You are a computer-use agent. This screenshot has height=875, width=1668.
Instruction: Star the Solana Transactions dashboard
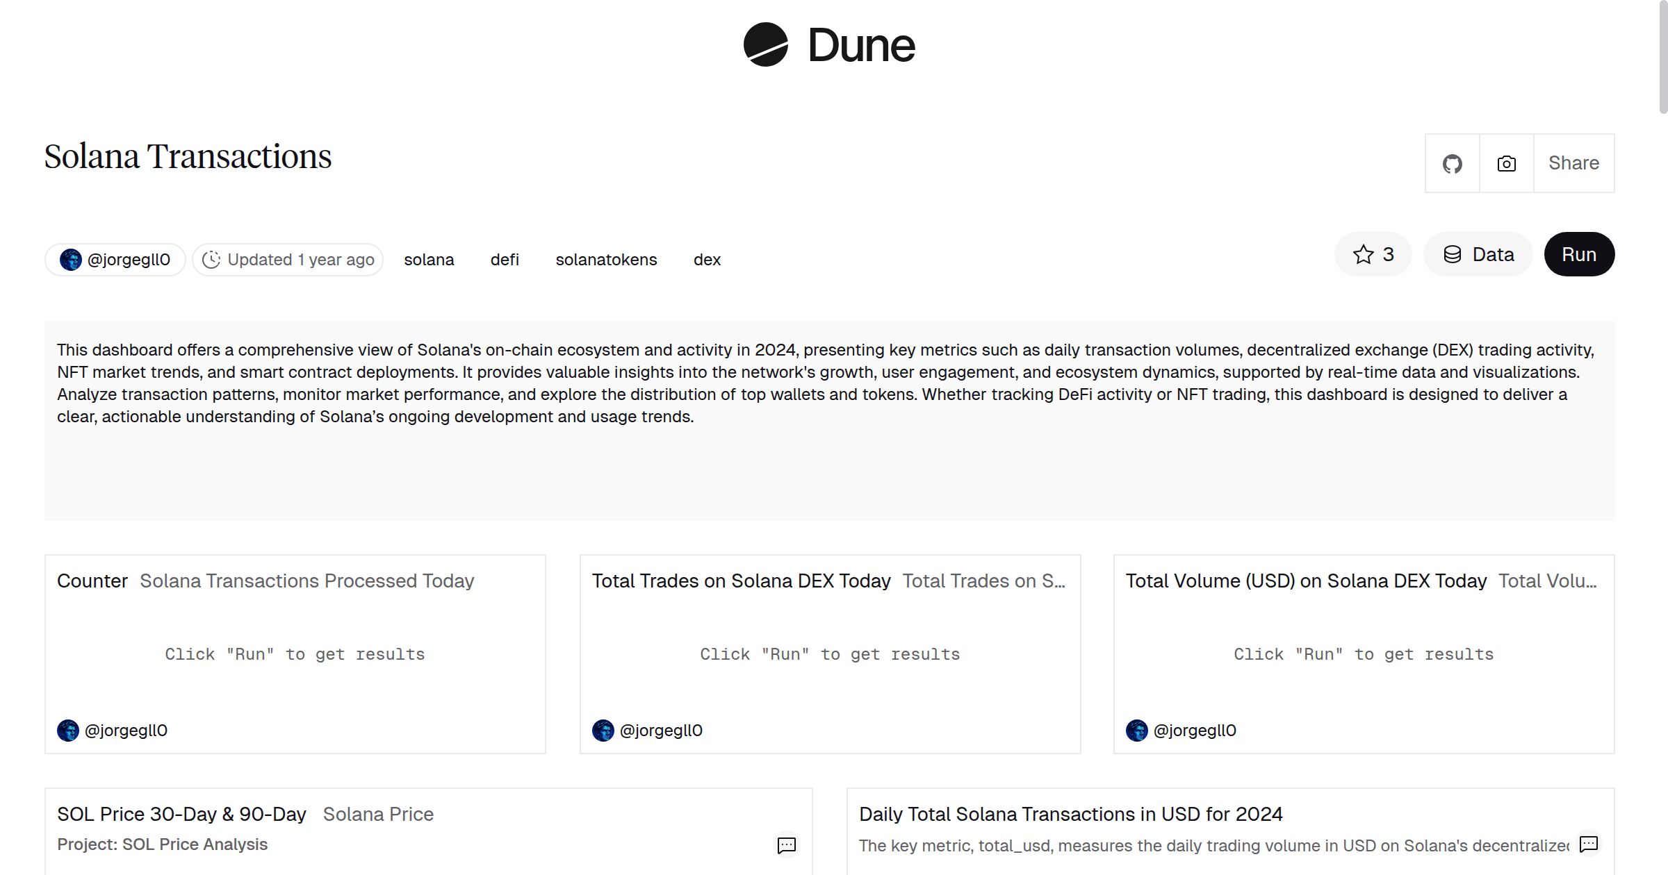(x=1373, y=253)
